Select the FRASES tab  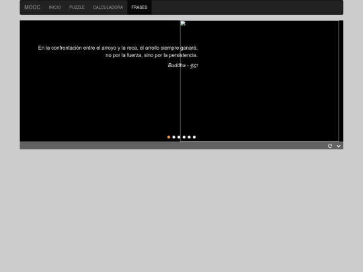pos(139,7)
